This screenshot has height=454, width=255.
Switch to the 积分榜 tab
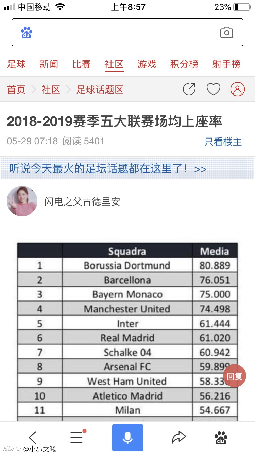coord(184,64)
